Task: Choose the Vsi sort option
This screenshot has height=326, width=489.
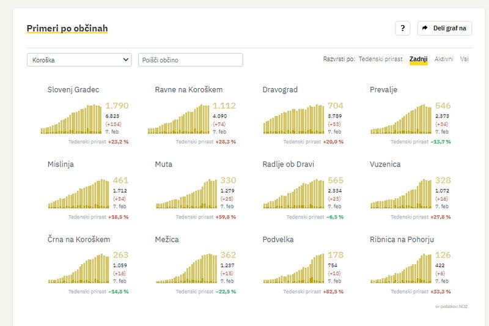Action: (465, 59)
